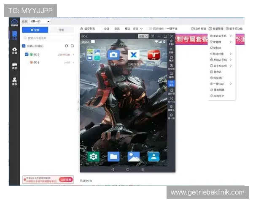Click 音量+ volume up in BC-2 sidebar
This screenshot has height=203, width=253.
tap(171, 42)
